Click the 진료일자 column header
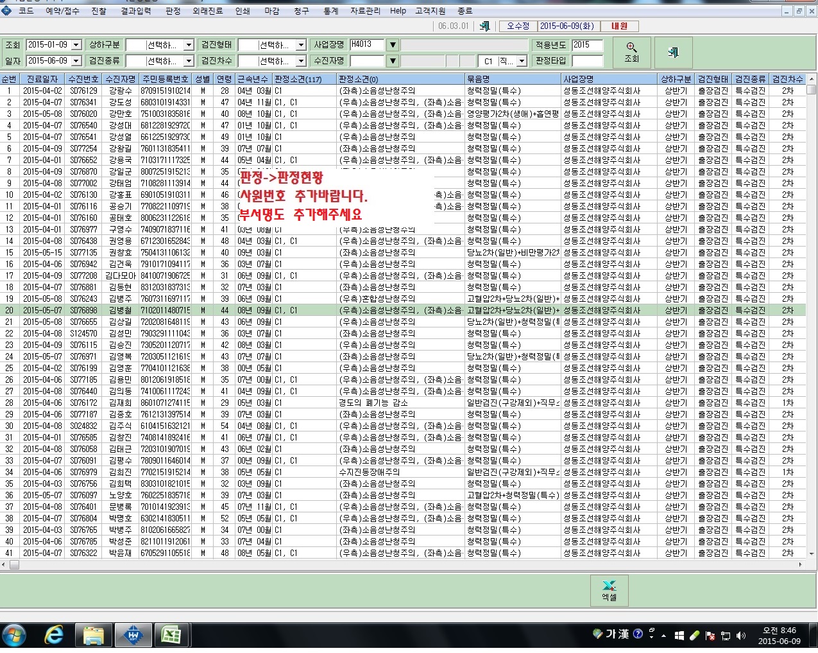 (x=42, y=79)
